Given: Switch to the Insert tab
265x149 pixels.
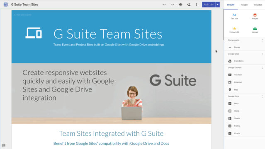Looking at the screenshot, I should [231, 5].
